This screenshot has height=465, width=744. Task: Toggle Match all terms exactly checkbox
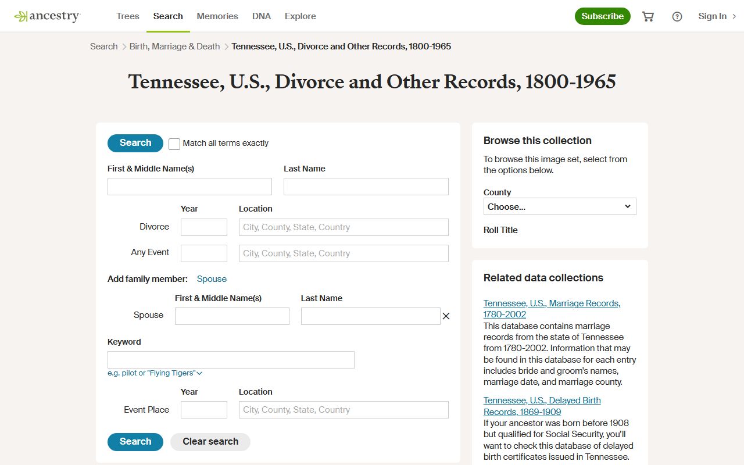coord(174,144)
